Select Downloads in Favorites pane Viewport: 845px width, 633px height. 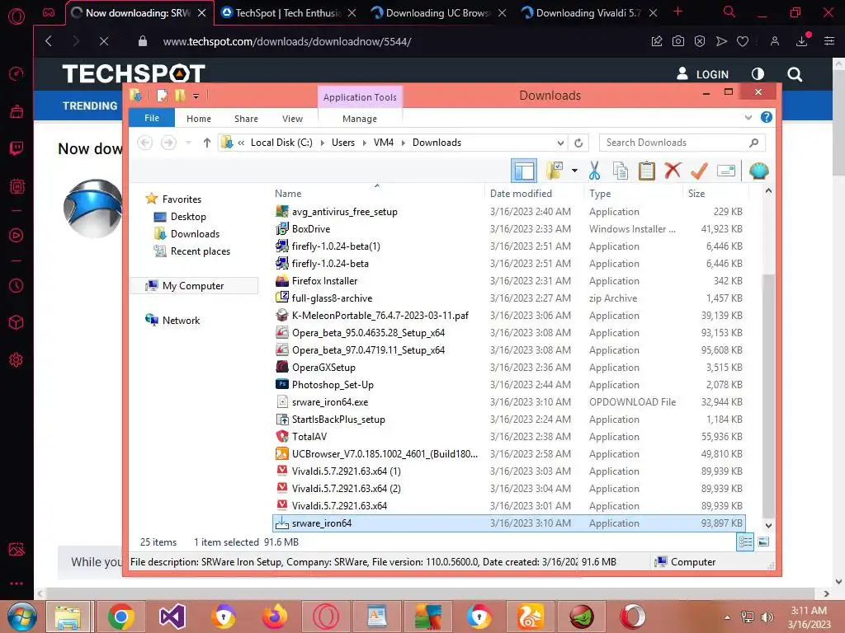coord(195,234)
